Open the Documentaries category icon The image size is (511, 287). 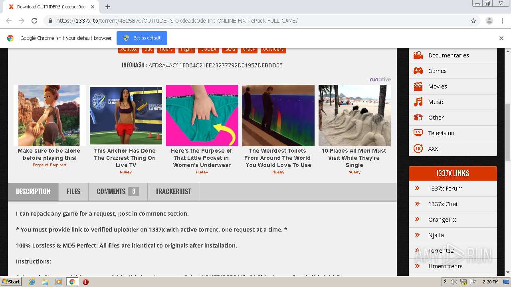(418, 55)
